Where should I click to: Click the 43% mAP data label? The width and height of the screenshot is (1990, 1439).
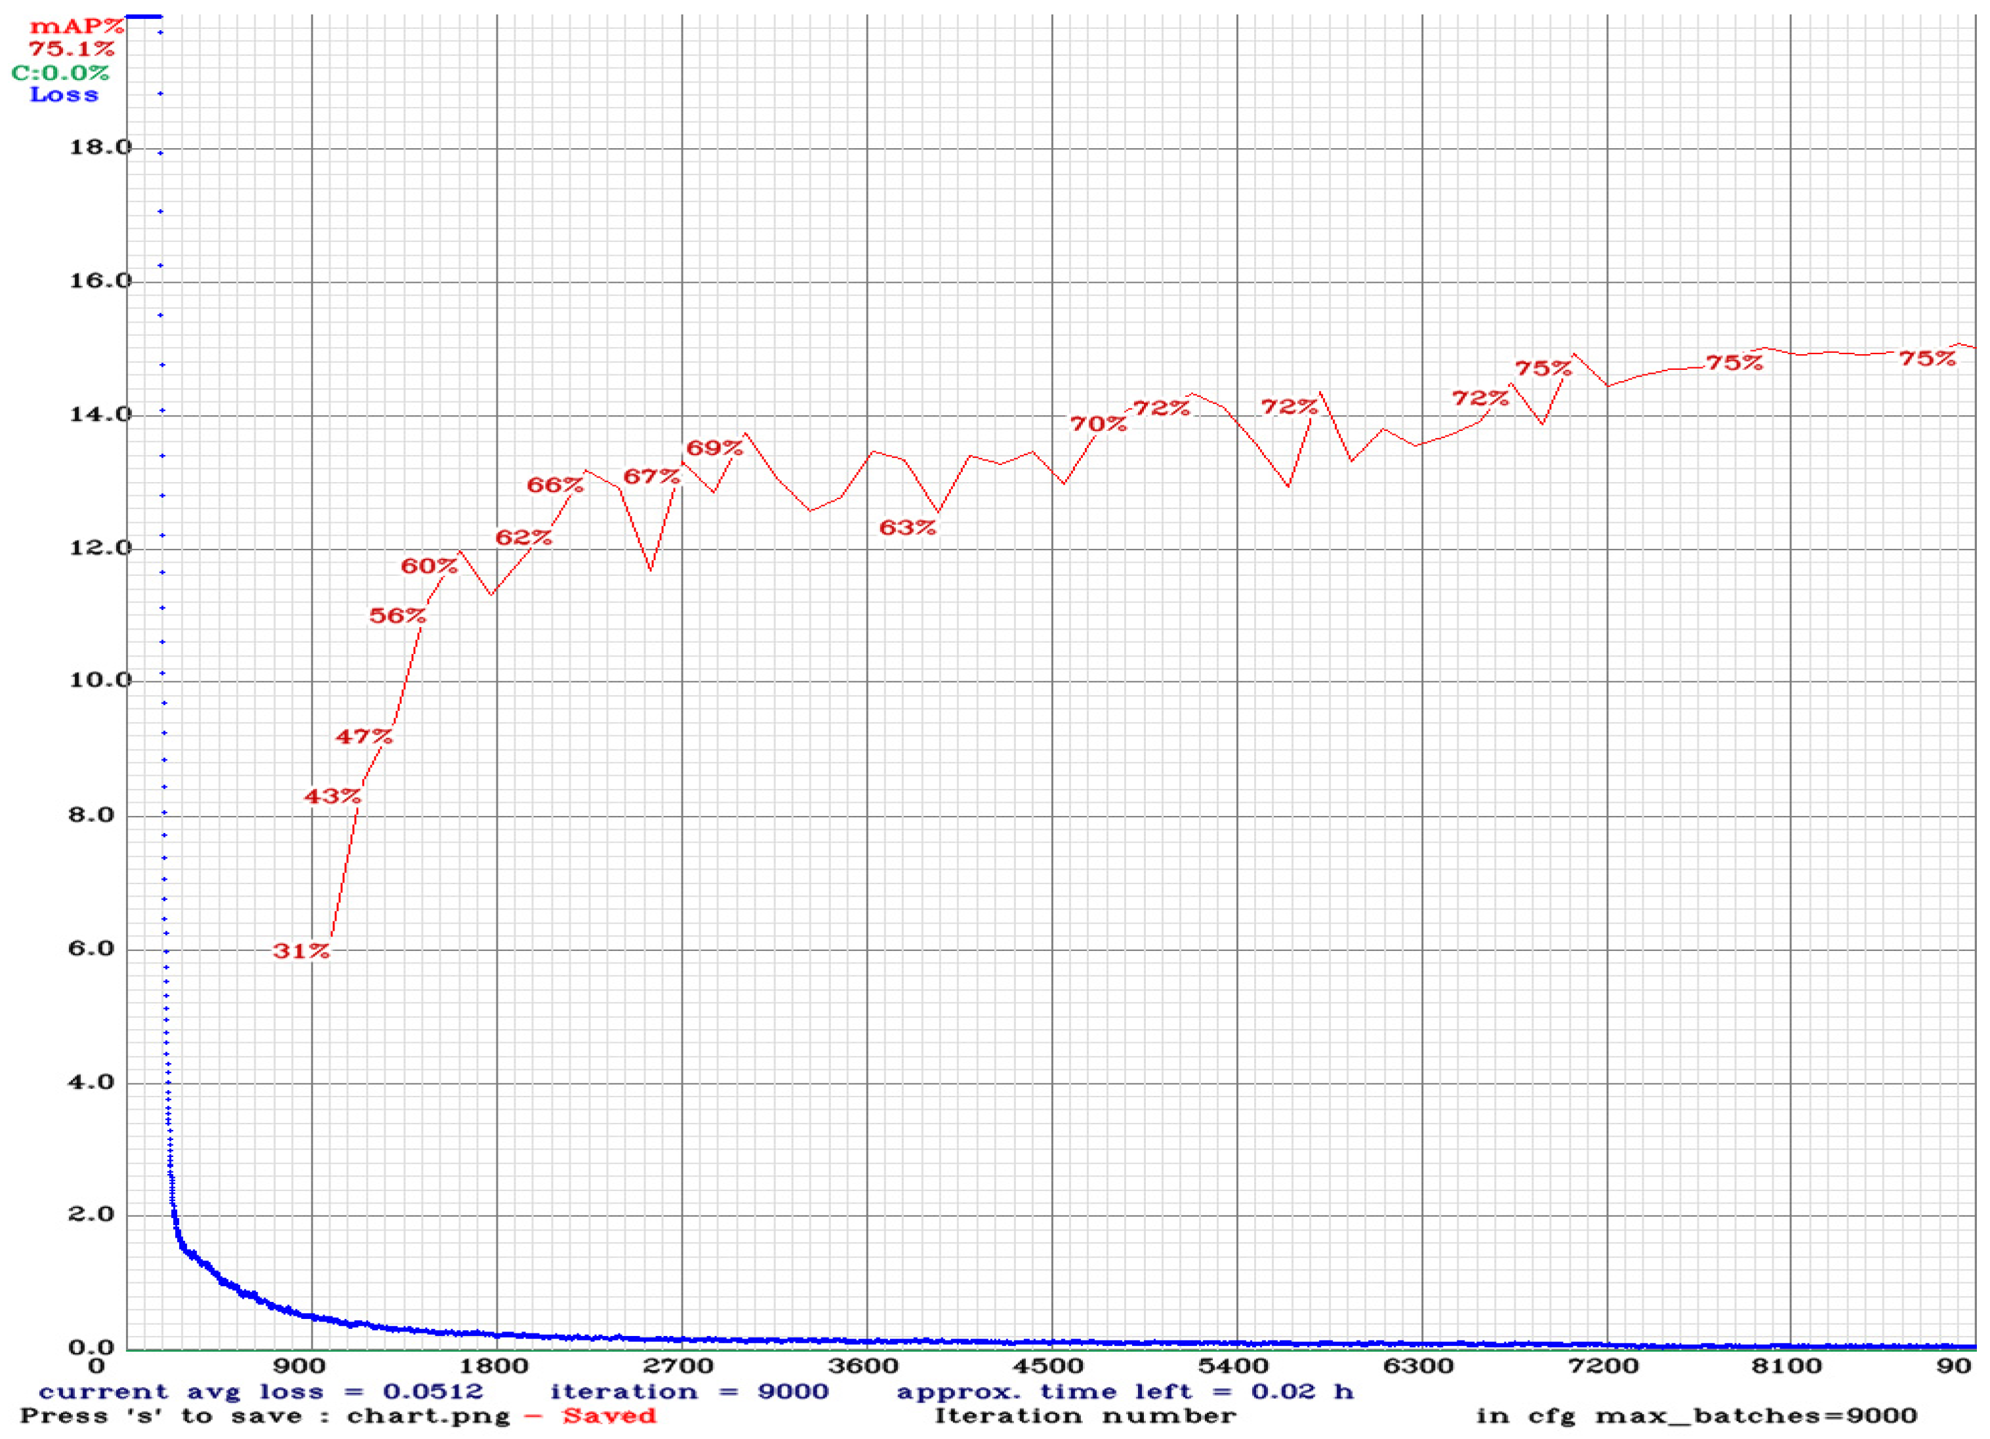333,796
